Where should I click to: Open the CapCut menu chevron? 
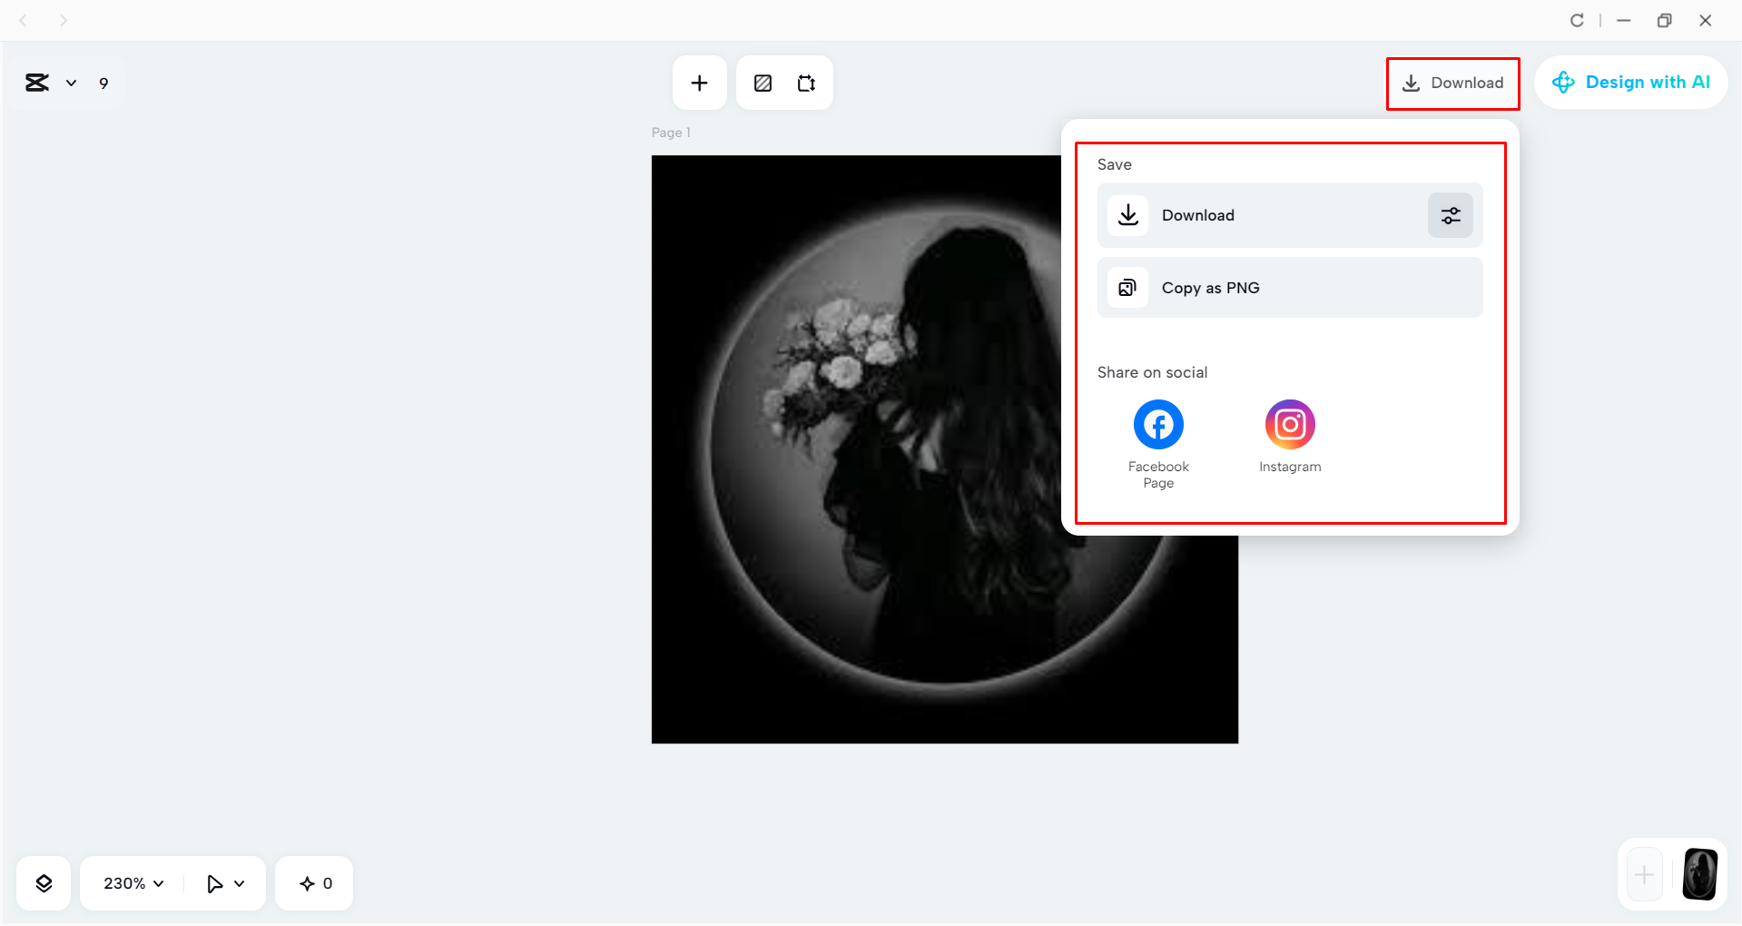click(x=72, y=83)
